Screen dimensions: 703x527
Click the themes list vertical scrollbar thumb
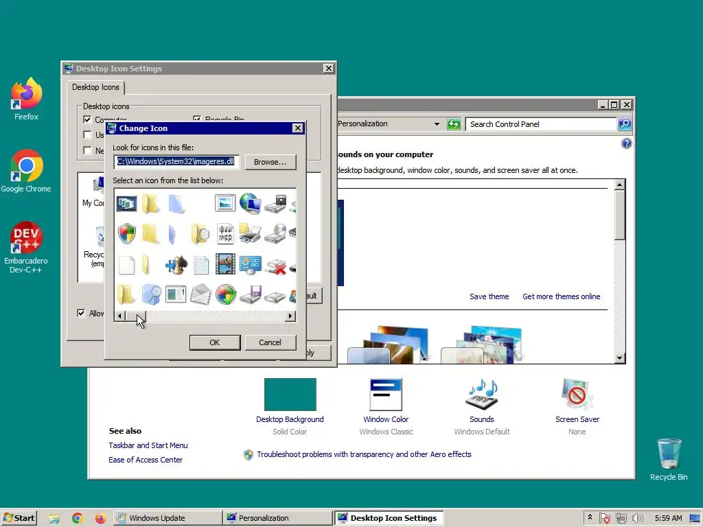click(620, 215)
